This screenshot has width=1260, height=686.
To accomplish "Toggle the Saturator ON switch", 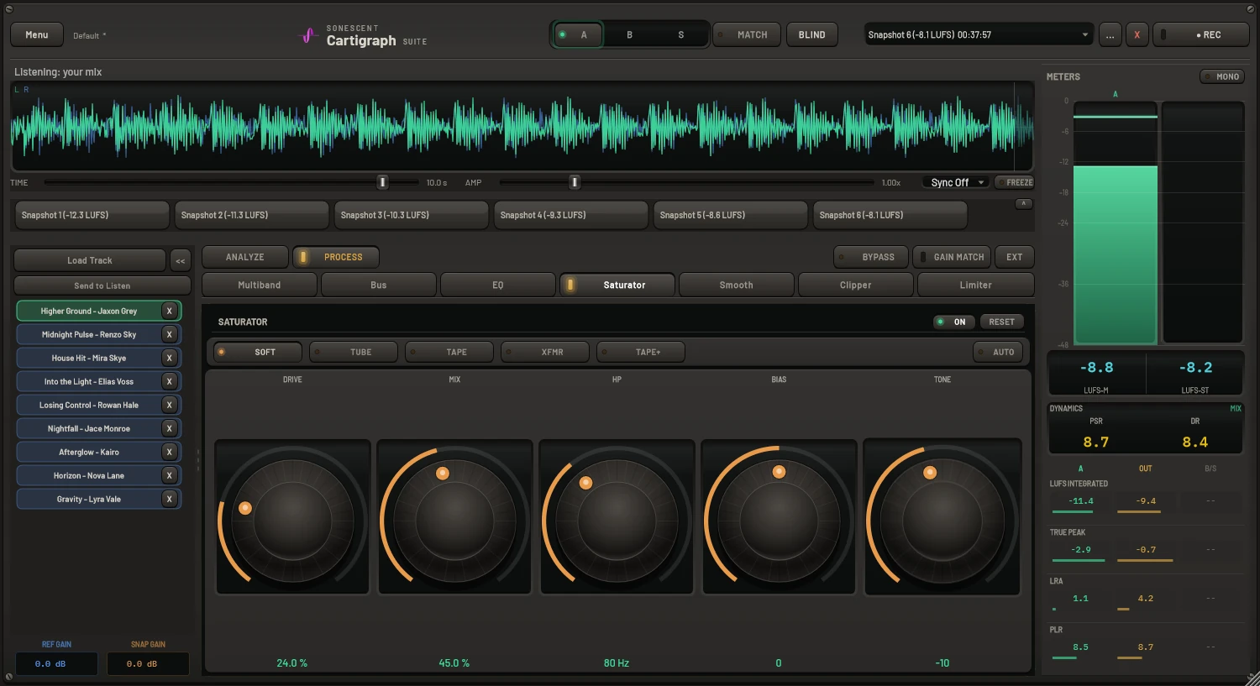I will (x=954, y=322).
